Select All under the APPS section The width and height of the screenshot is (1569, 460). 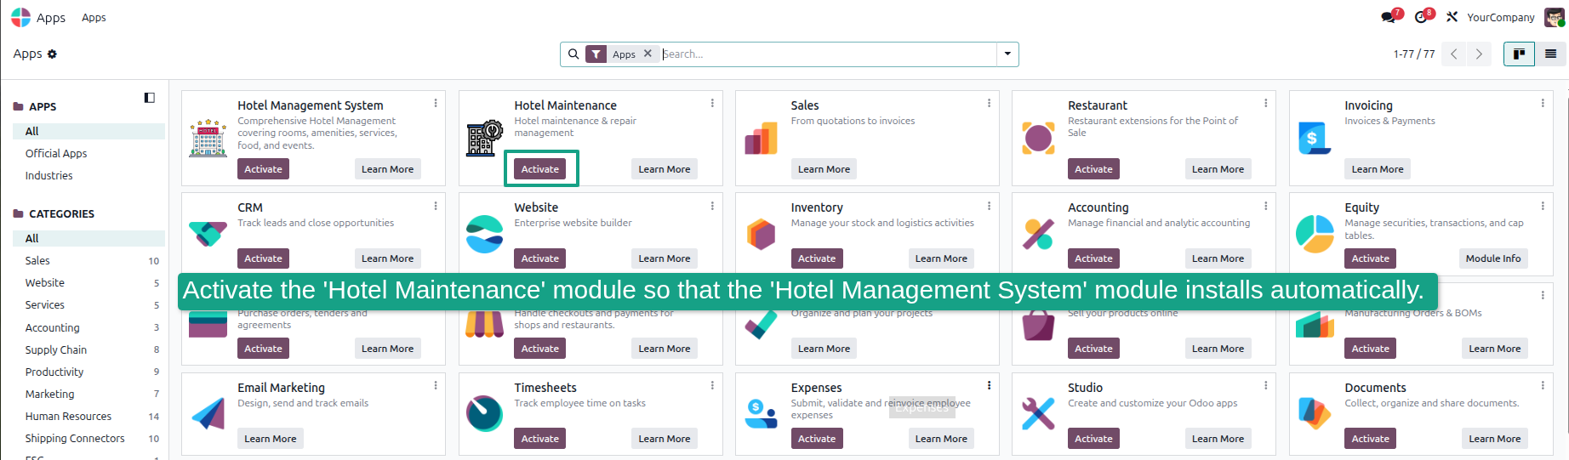tap(88, 131)
